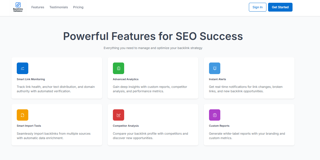Screen dimensions: 320x160
Task: Click the Custom Reports card heading
Action: click(x=219, y=126)
